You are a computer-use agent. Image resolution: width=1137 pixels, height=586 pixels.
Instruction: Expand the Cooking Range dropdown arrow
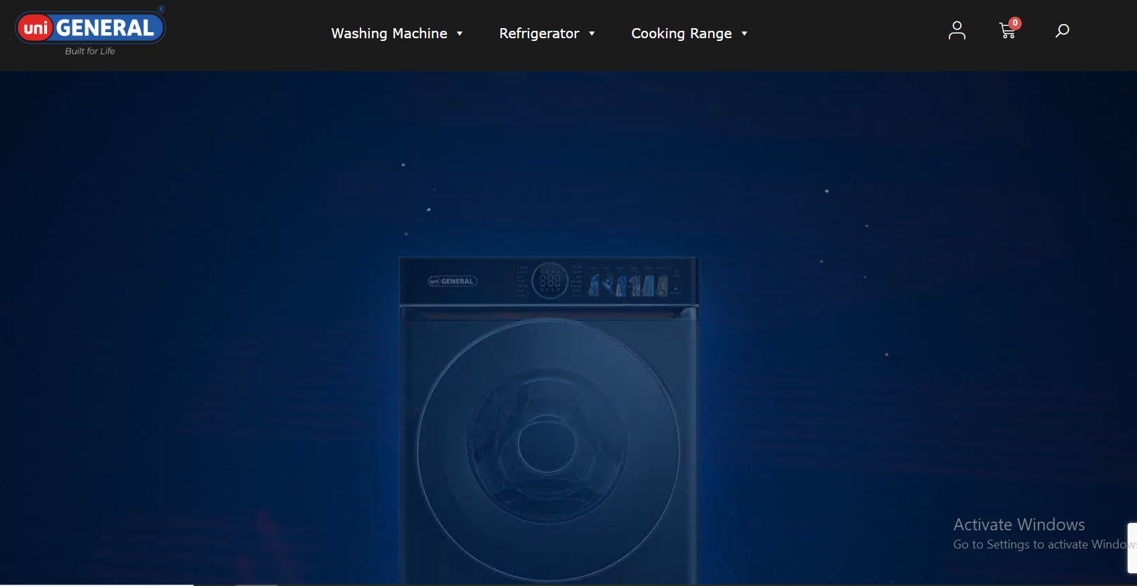click(744, 34)
